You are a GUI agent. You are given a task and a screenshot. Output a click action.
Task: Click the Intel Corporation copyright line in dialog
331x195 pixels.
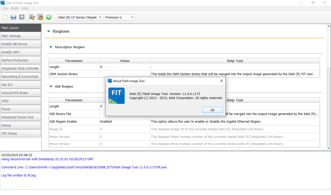pyautogui.click(x=176, y=98)
